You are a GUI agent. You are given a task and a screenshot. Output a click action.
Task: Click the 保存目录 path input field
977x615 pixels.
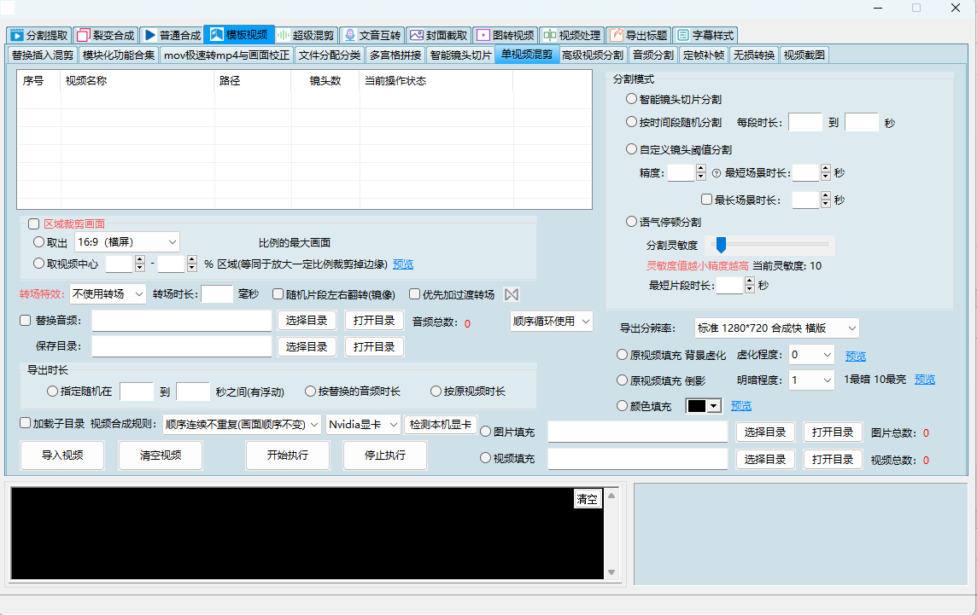[181, 346]
